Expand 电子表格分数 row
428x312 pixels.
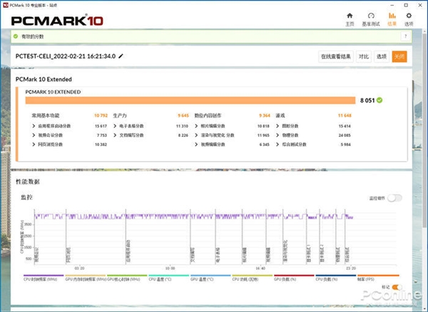point(115,126)
